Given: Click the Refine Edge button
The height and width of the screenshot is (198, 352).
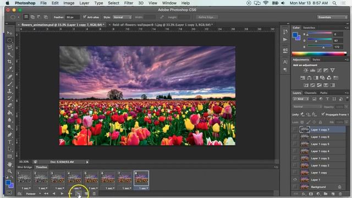Looking at the screenshot, I should pos(206,17).
